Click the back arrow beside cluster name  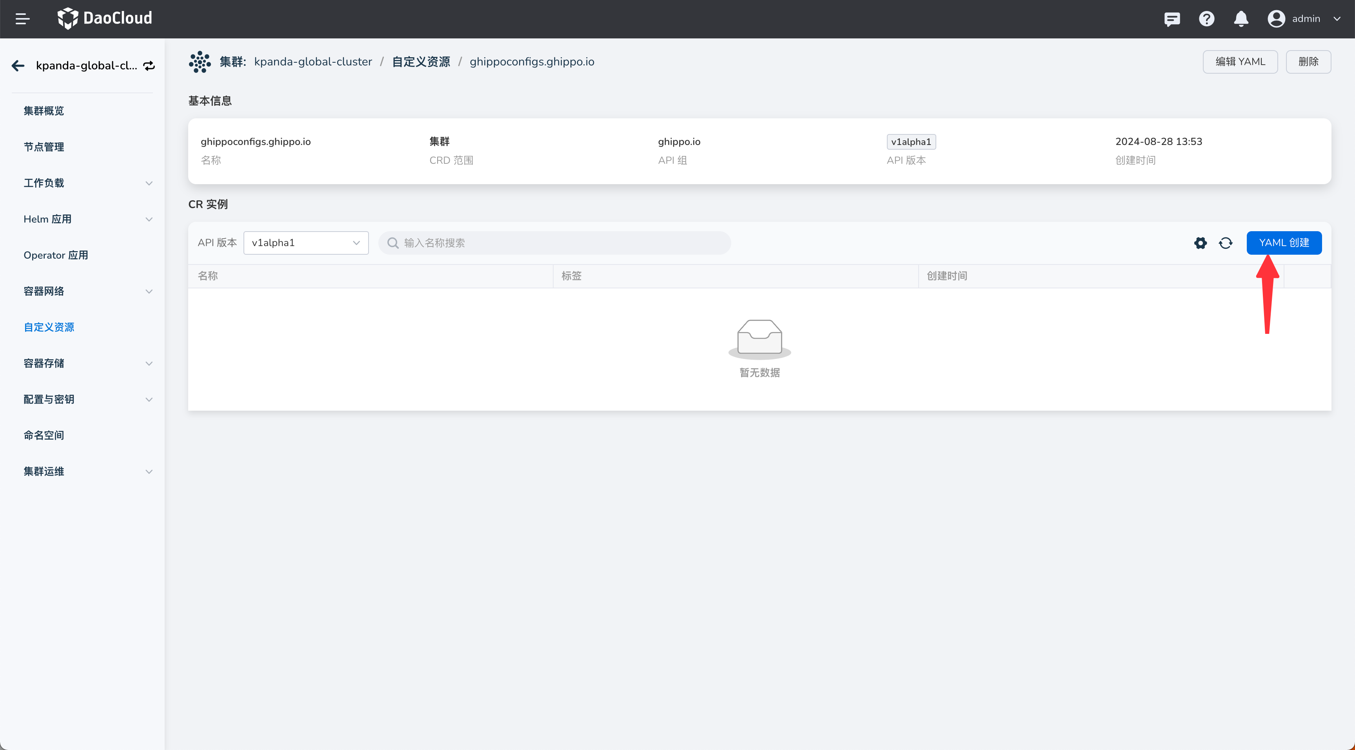coord(18,66)
